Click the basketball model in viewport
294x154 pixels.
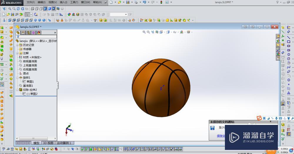point(161,88)
